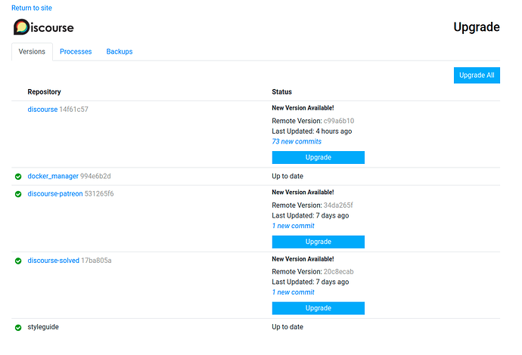This screenshot has height=355, width=522.
Task: Click the Upgrade page heading
Action: click(x=477, y=27)
